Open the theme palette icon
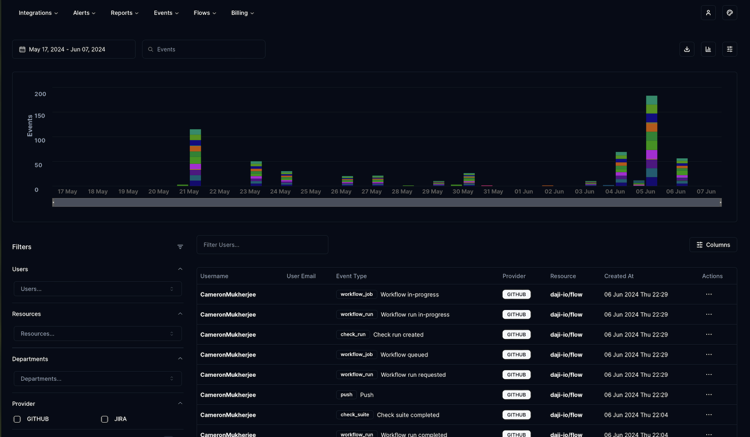This screenshot has height=437, width=750. (730, 13)
